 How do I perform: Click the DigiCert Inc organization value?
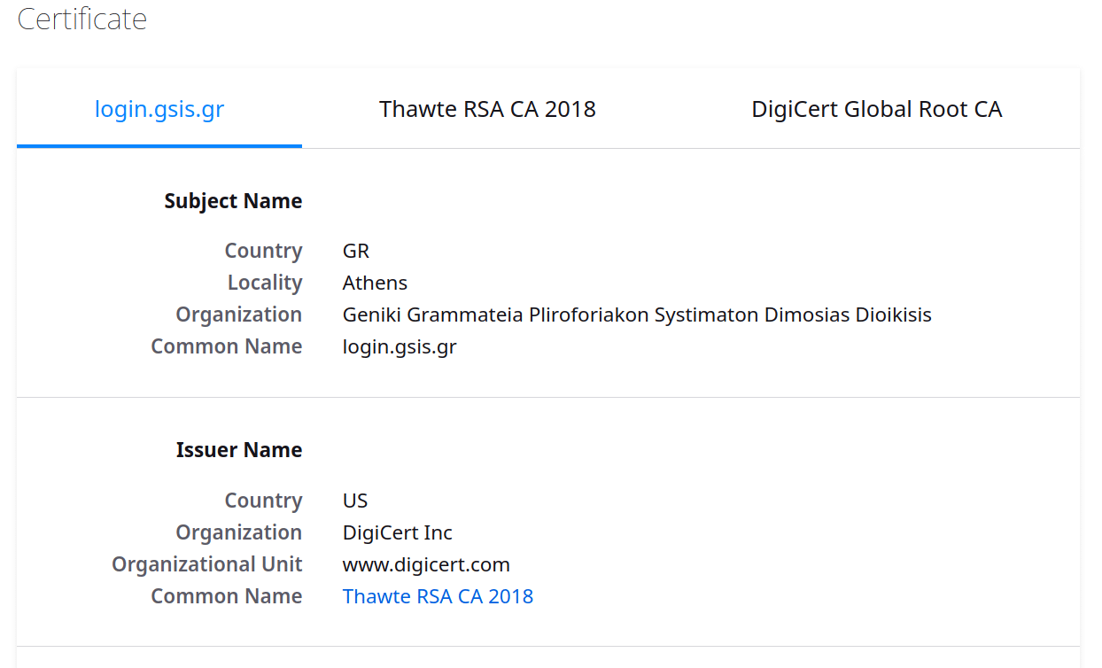(397, 532)
